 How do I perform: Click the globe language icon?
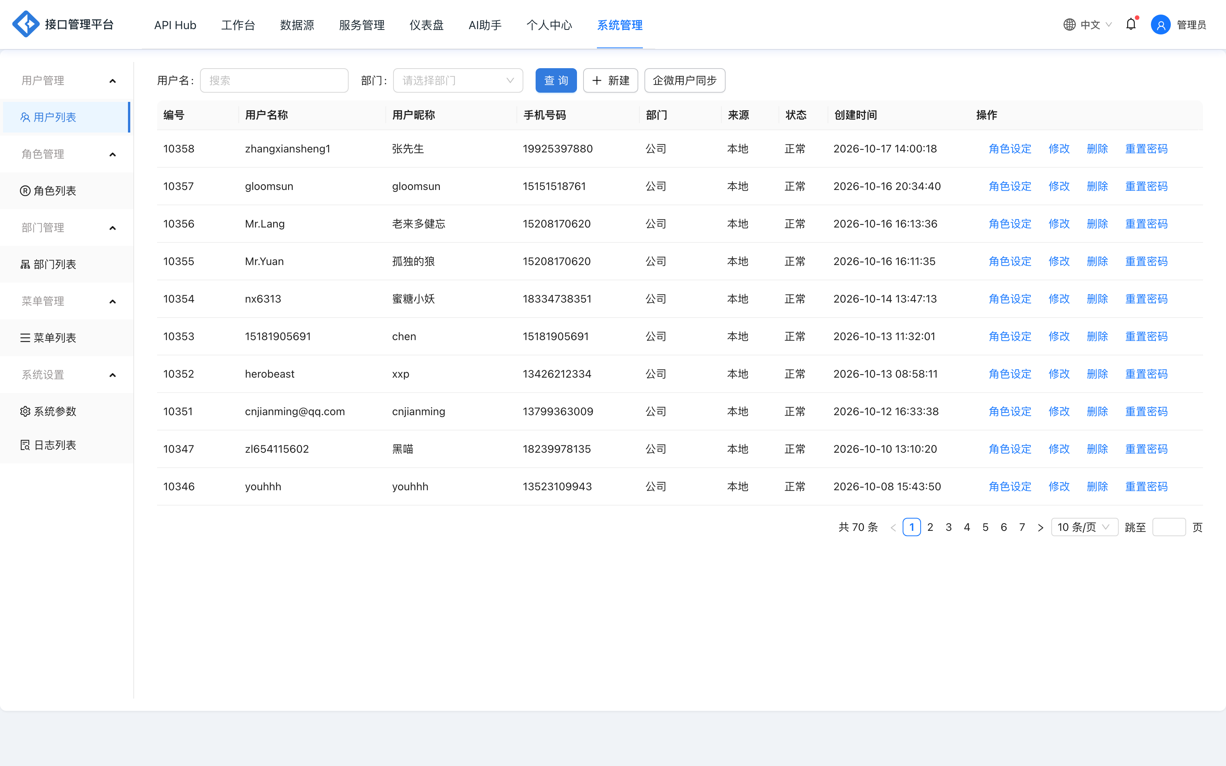[1069, 24]
